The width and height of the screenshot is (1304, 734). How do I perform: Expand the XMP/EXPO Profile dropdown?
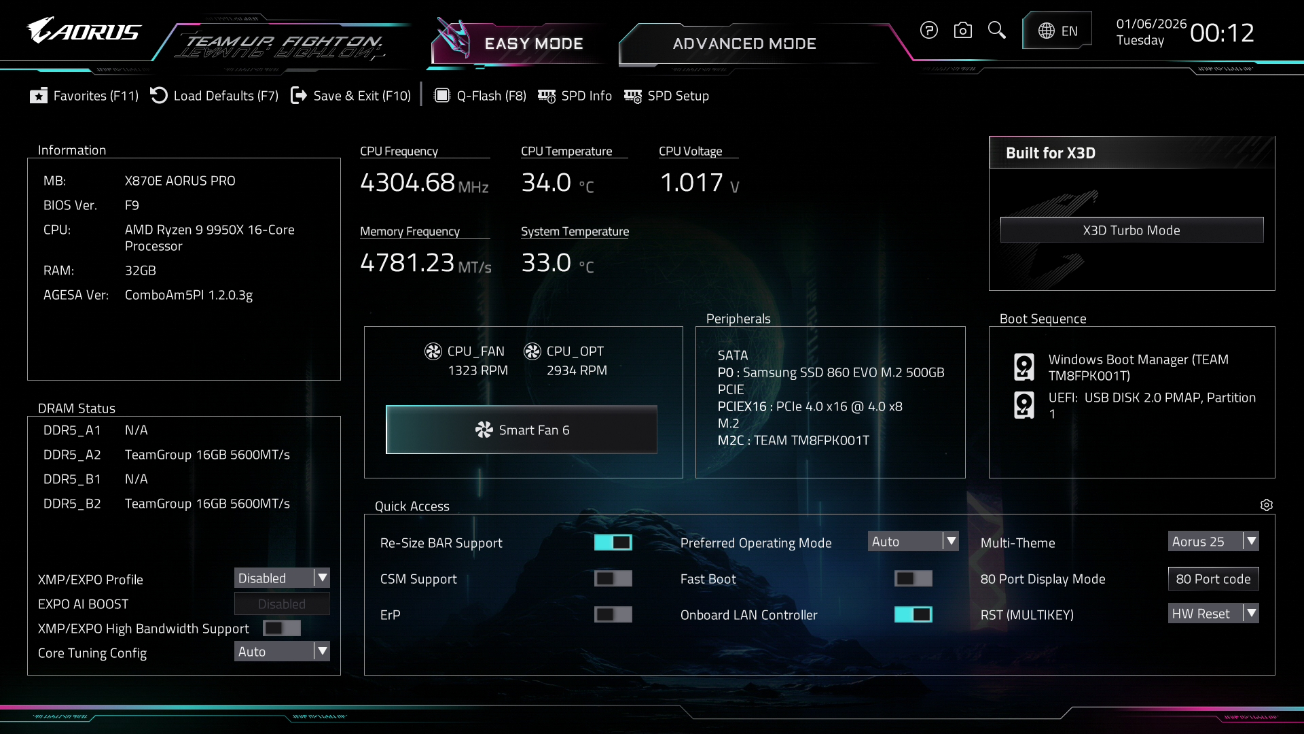coord(282,578)
